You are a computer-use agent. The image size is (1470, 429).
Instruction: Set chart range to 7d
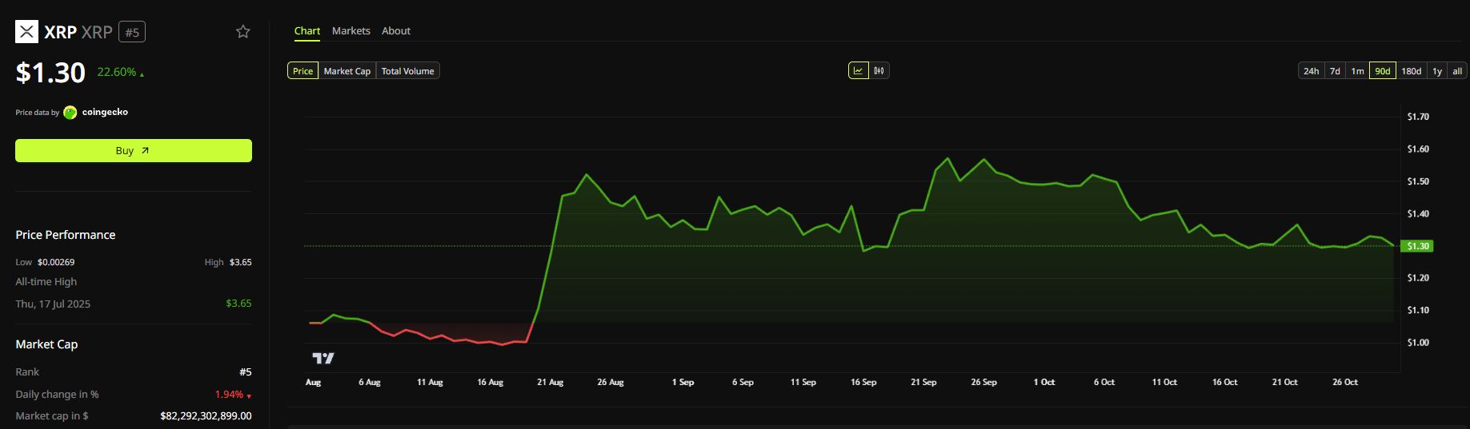[1335, 71]
